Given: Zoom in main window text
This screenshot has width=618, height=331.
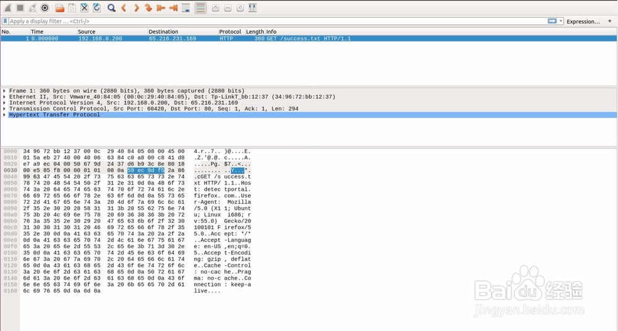Looking at the screenshot, I should click(x=216, y=8).
